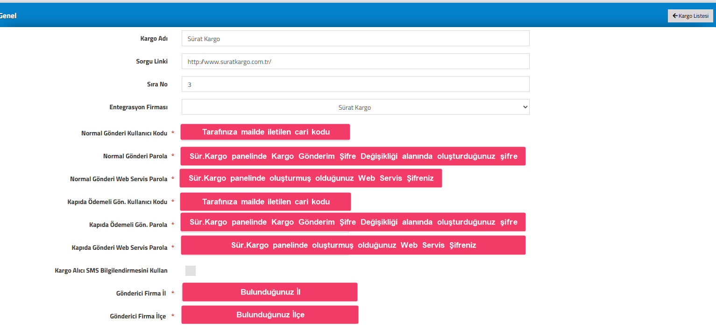Click the Normal Gönderi Kullanıcı Kodu field

[x=265, y=132]
